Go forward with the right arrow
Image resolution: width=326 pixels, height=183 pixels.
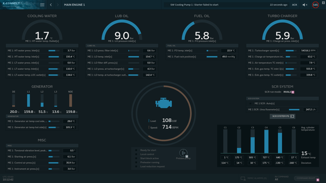(58, 5)
